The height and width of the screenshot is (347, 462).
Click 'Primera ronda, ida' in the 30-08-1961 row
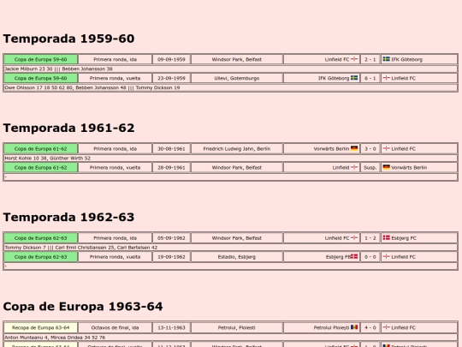point(115,149)
